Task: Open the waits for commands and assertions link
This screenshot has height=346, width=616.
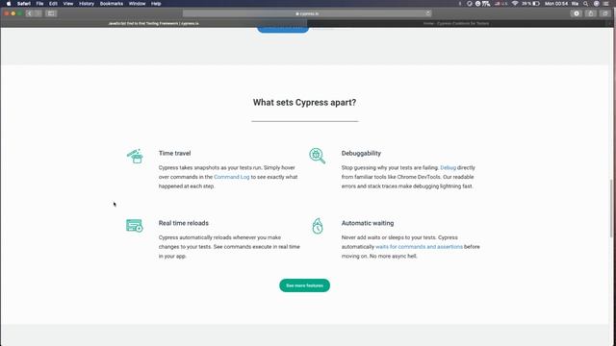Action: coord(419,247)
